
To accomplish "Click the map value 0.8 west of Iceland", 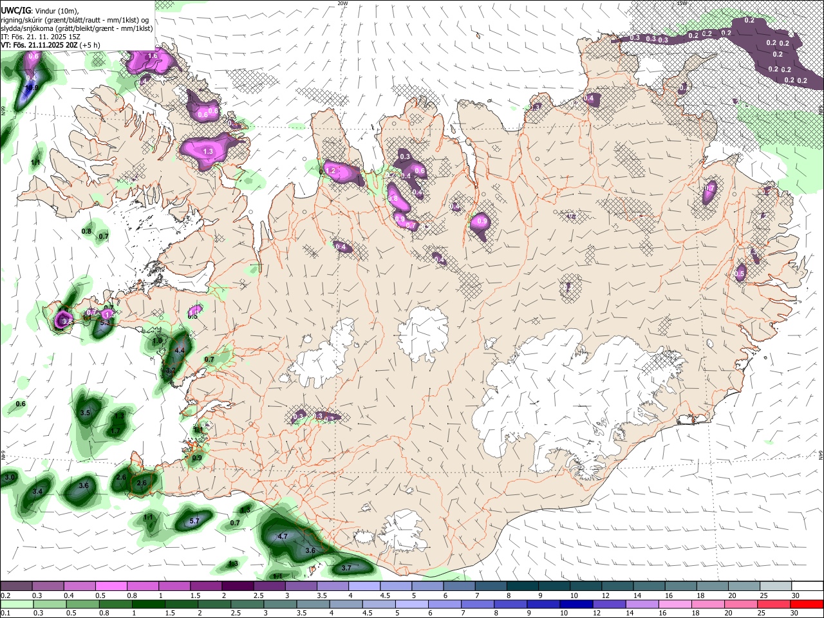I will [86, 231].
